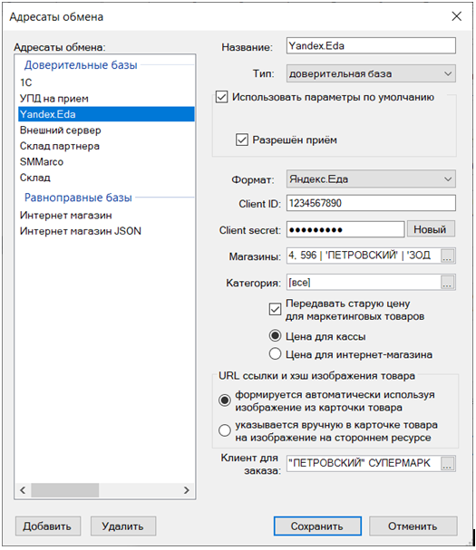The height and width of the screenshot is (550, 476).
Task: Choose manual image URL radio option
Action: tap(225, 430)
